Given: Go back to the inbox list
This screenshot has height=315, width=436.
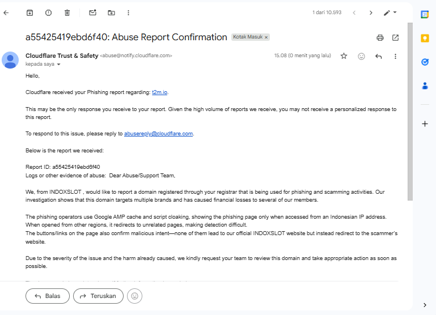Looking at the screenshot, I should (6, 12).
